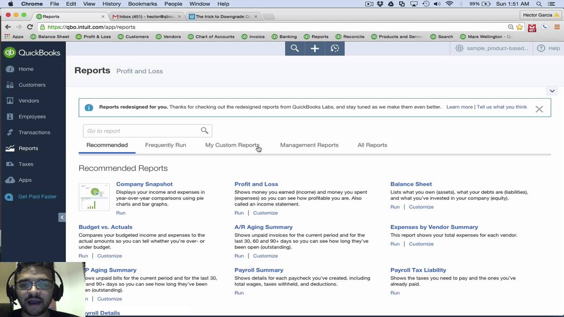This screenshot has height=317, width=564.
Task: Open Company Snapshot report title
Action: pos(144,184)
